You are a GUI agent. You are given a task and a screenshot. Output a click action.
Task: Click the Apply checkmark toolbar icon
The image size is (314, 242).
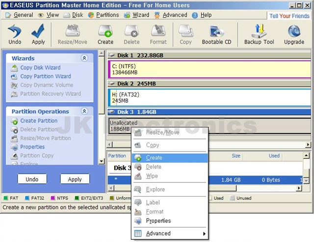click(38, 34)
